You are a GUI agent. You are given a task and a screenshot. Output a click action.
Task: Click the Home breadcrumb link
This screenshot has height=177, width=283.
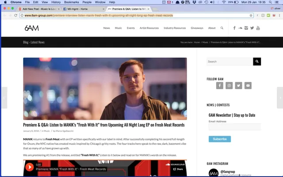197,42
